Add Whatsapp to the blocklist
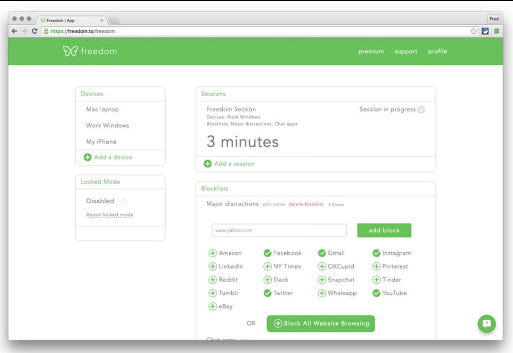Screen dimensions: 513x353 (322, 293)
